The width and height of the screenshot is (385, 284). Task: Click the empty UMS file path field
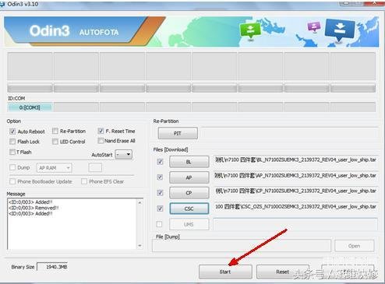tap(295, 224)
